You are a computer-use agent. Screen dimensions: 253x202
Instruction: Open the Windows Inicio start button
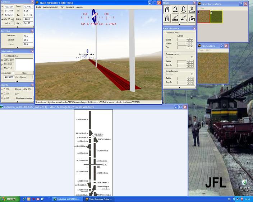[9, 199]
